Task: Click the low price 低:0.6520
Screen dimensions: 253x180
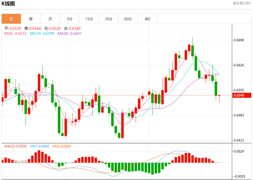Action: [52, 28]
